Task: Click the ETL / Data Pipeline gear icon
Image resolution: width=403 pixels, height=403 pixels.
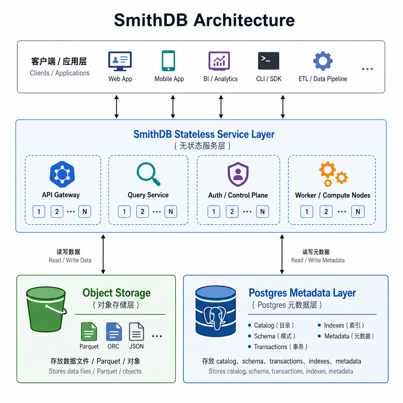Action: (x=323, y=61)
